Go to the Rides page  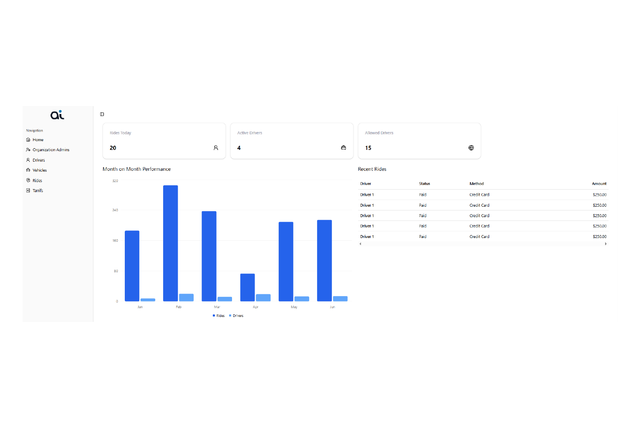[37, 181]
